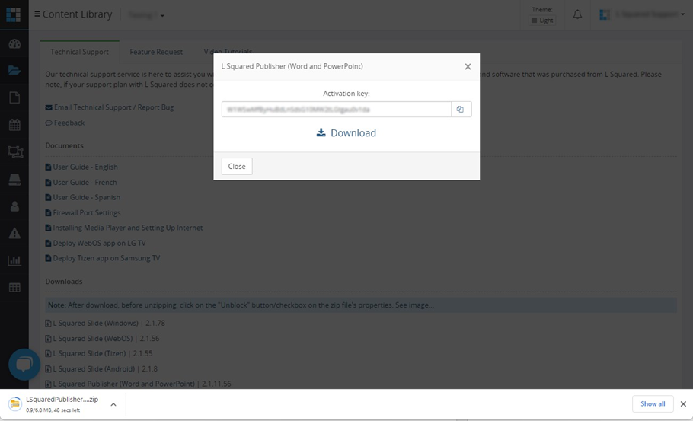Click the speech bubble icon beside Feedback
Screen dimensions: 693x421
point(49,123)
